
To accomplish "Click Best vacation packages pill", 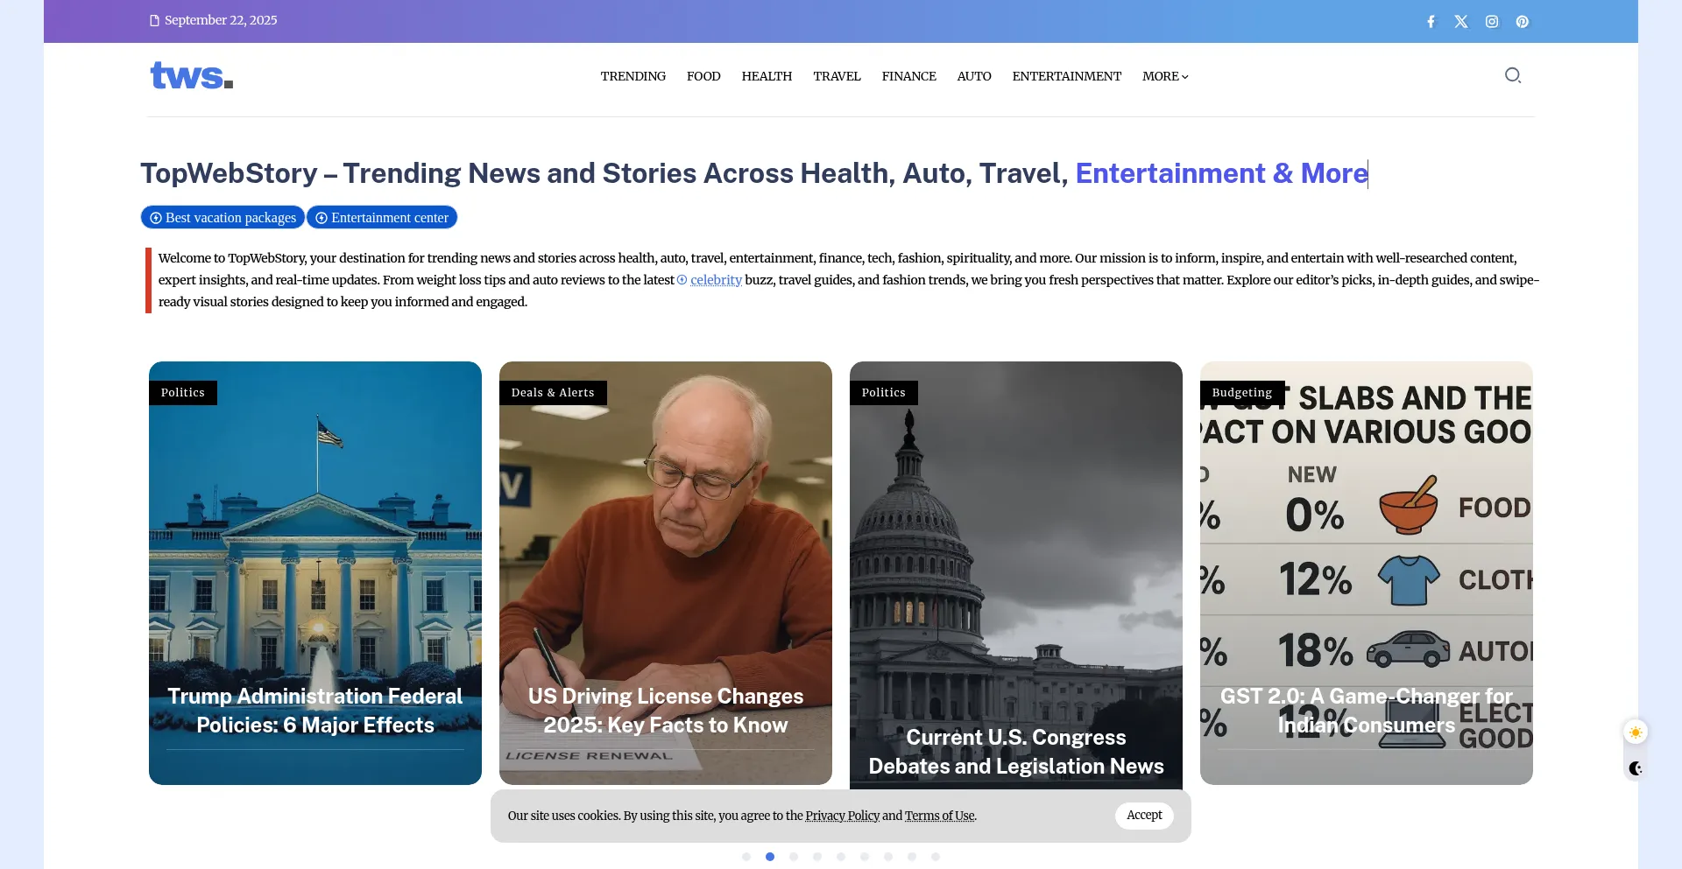I will tap(223, 218).
